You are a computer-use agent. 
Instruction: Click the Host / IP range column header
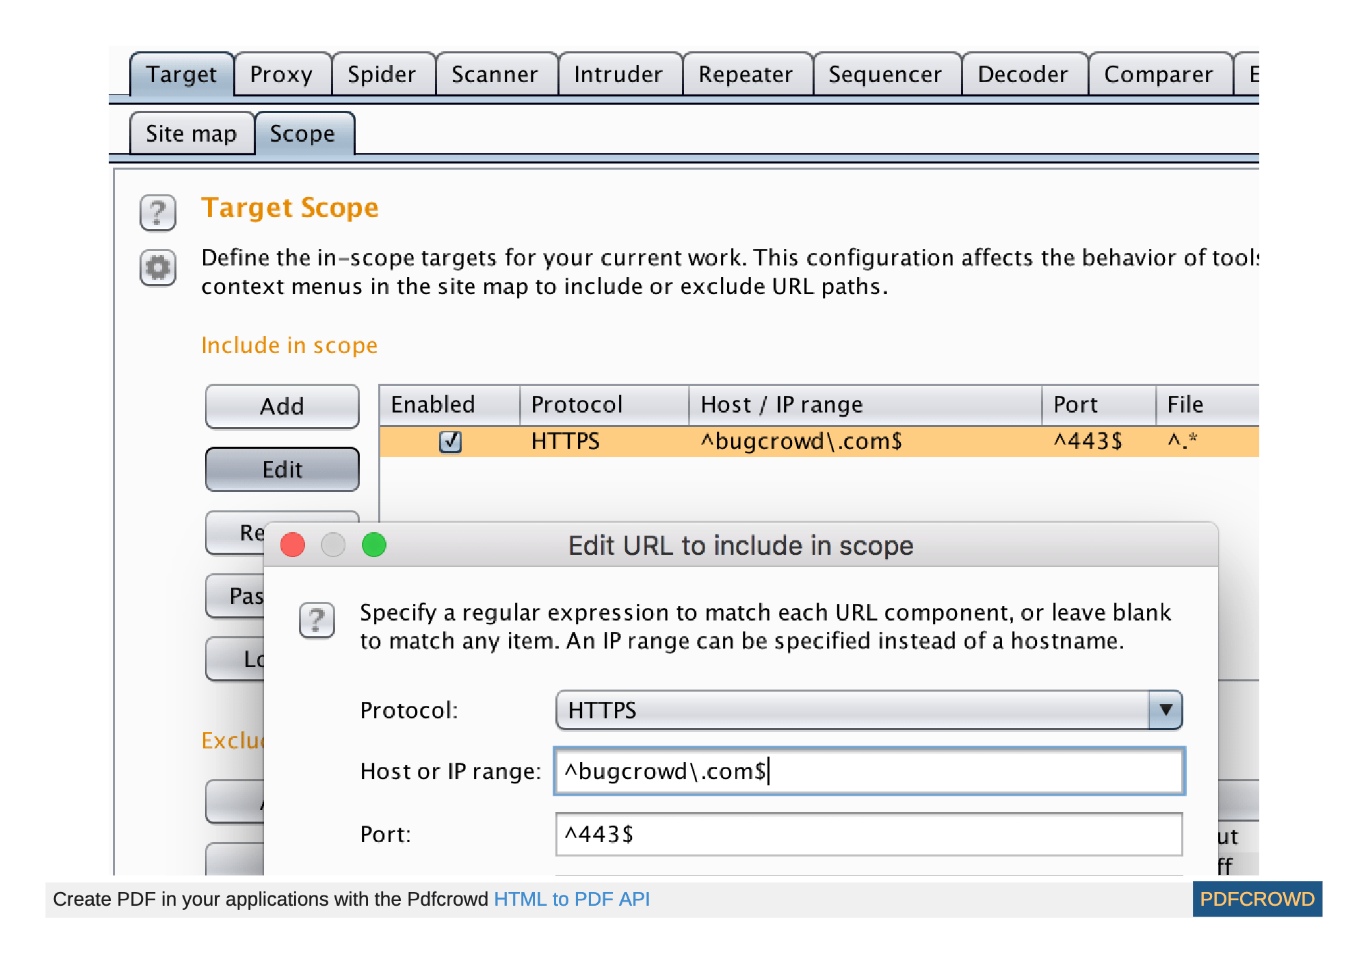(781, 404)
